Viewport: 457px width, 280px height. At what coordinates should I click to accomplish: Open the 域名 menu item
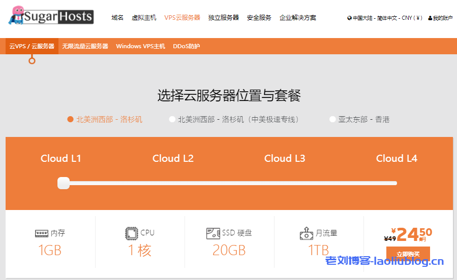point(117,18)
